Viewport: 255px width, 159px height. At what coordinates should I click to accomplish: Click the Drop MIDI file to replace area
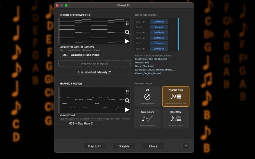(95, 64)
